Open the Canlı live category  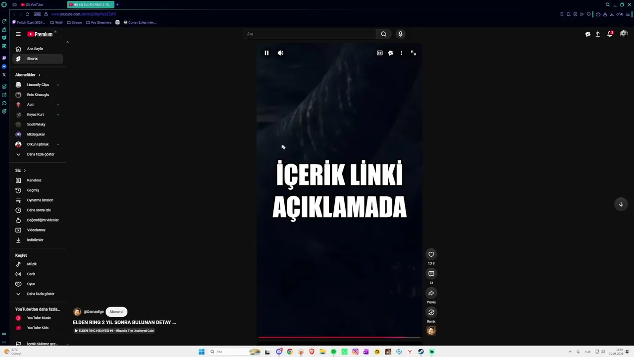(39, 274)
